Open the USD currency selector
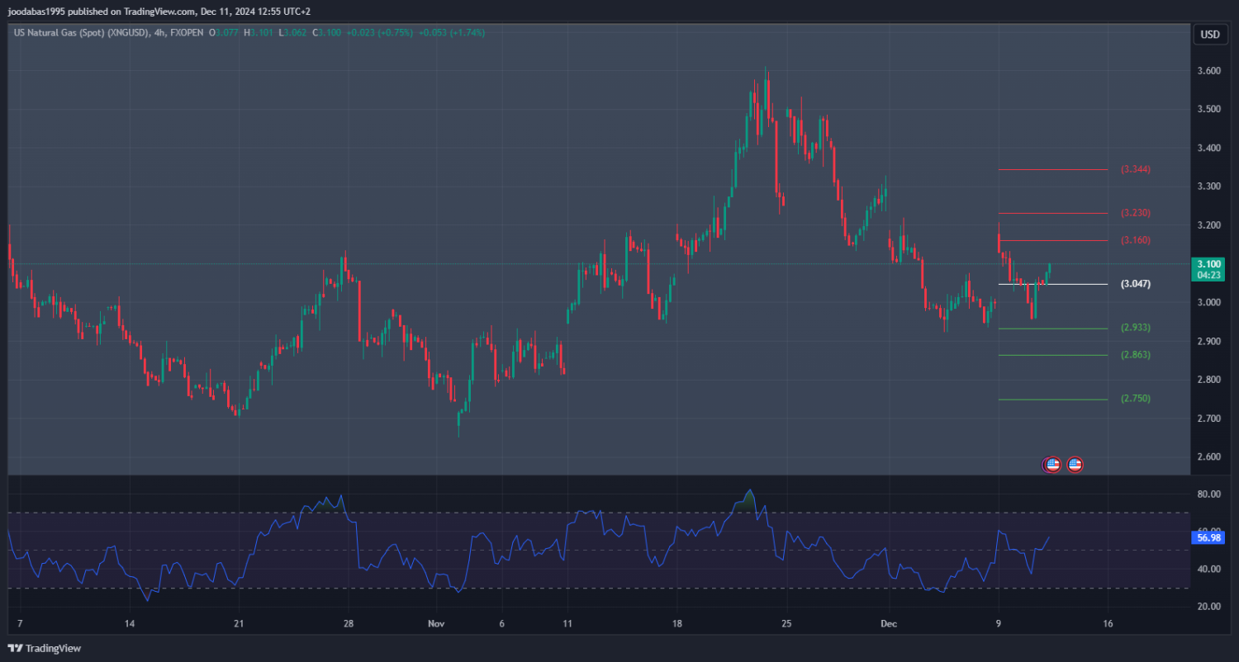Viewport: 1239px width, 662px height. click(x=1209, y=35)
